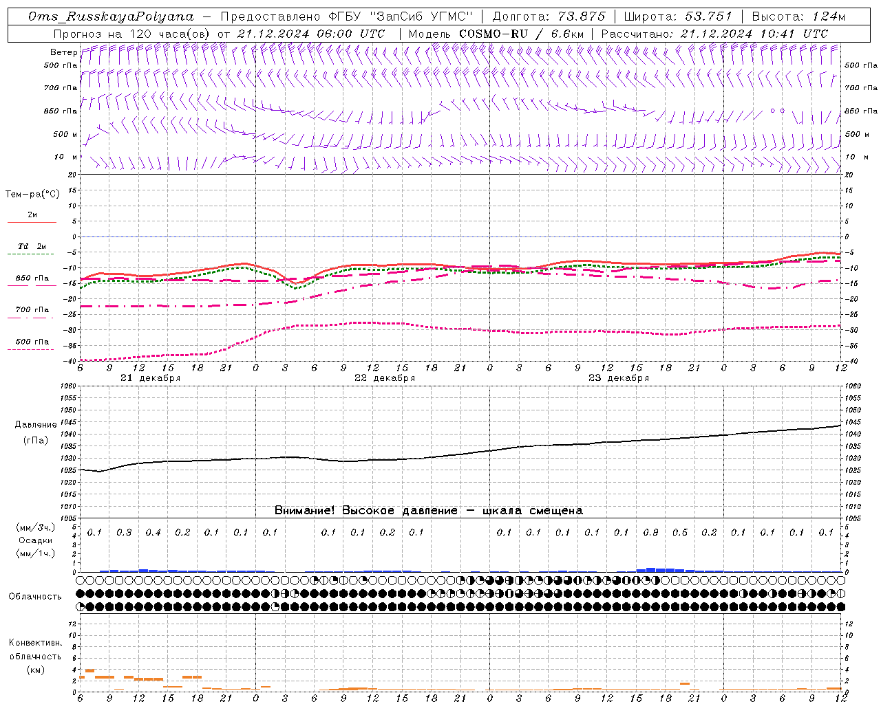Click the dashed line sample under 'Td 2м' legend
This screenshot has height=704, width=881.
(32, 254)
